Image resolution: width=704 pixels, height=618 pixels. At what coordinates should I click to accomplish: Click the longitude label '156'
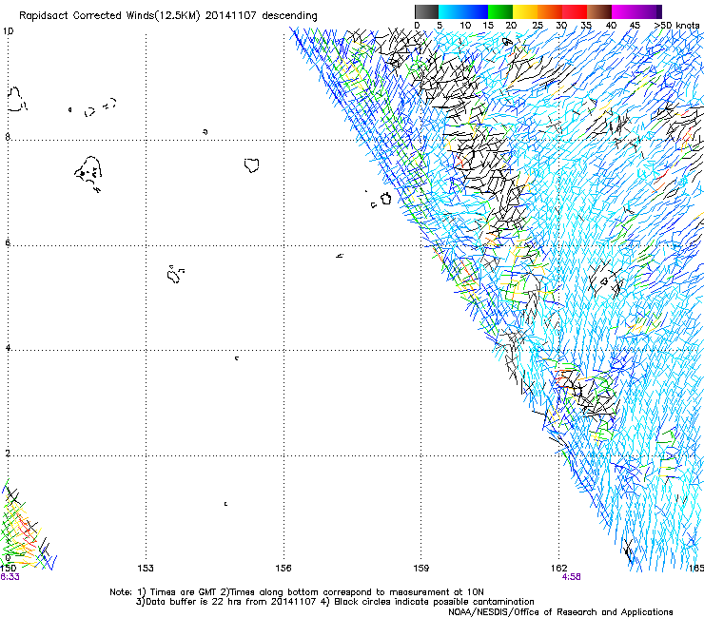tap(284, 569)
